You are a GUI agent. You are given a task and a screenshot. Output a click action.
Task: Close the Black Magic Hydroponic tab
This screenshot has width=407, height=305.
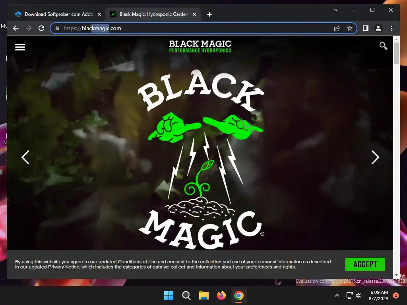(194, 14)
